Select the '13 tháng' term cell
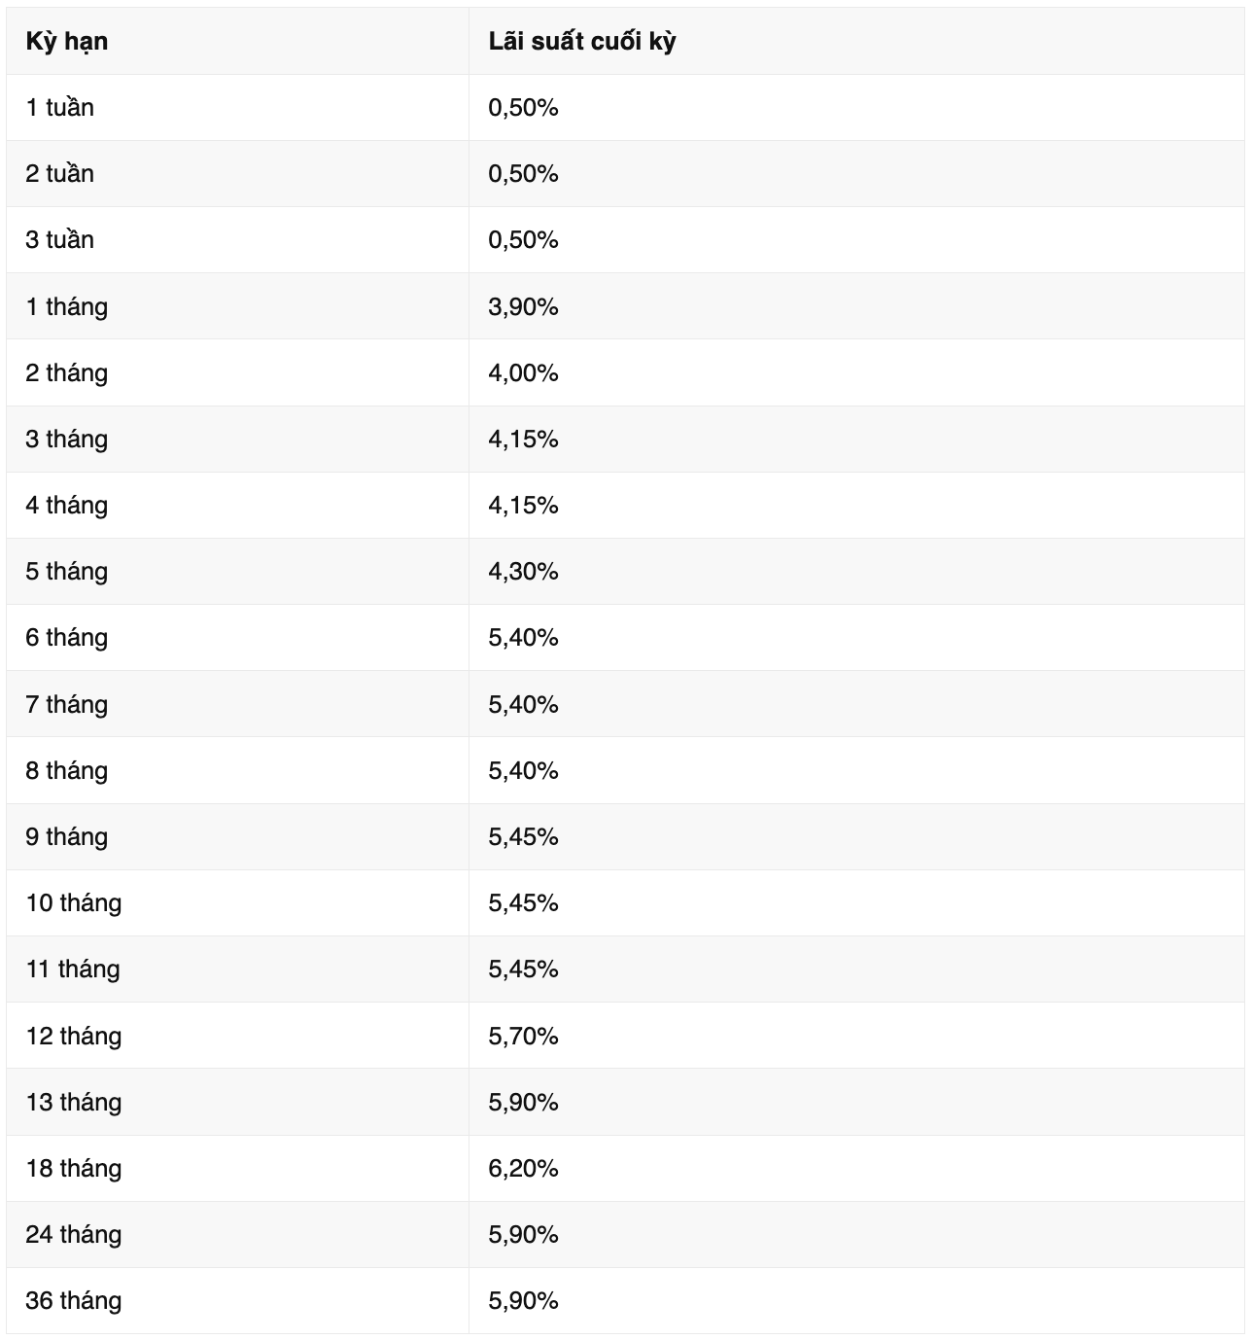The image size is (1252, 1340). pos(74,1103)
